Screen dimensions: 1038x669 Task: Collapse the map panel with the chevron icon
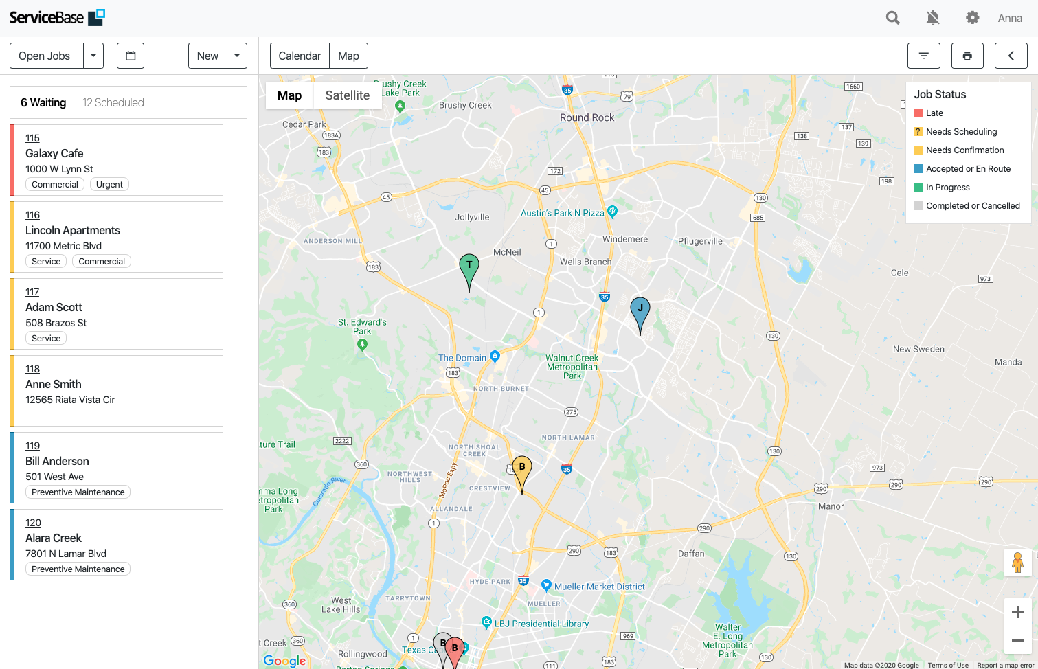[x=1011, y=56]
